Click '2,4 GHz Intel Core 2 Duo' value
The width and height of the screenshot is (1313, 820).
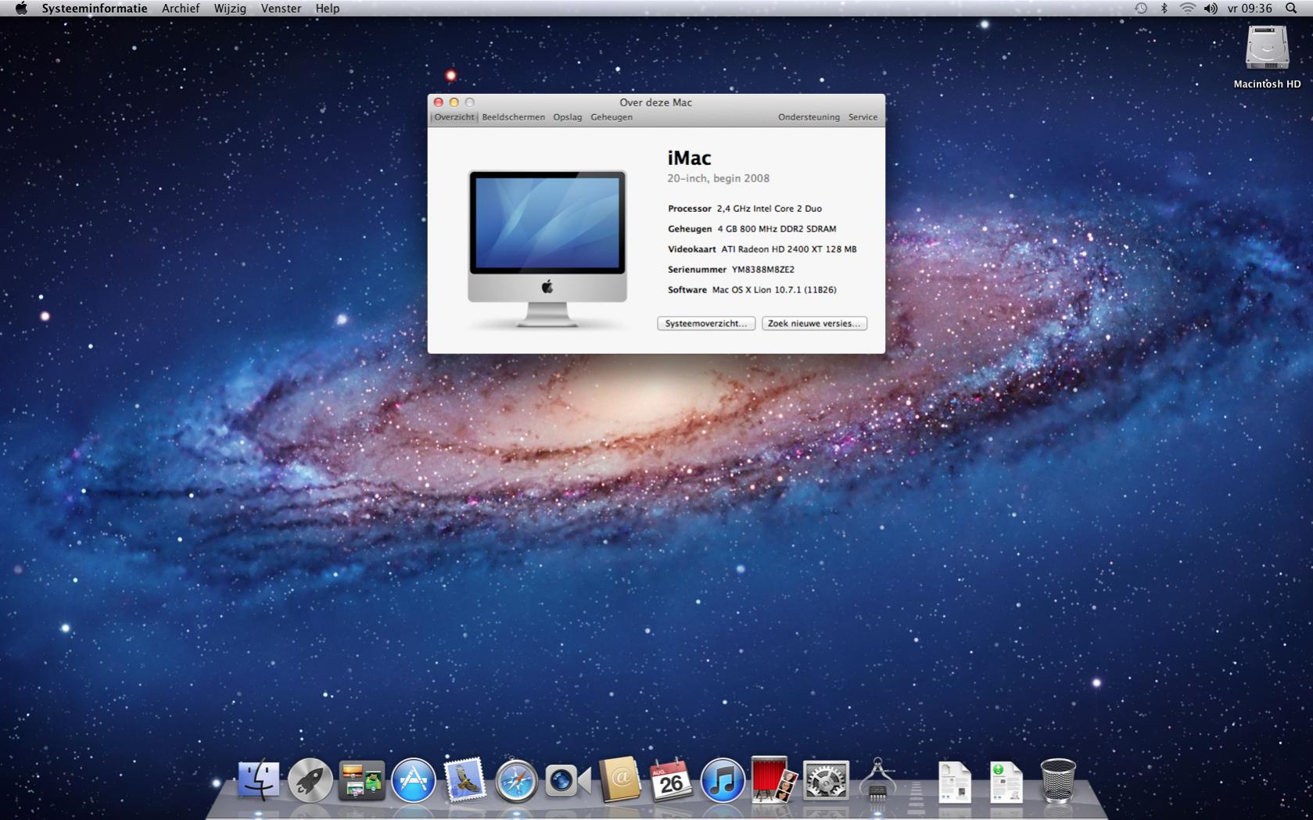tap(769, 209)
